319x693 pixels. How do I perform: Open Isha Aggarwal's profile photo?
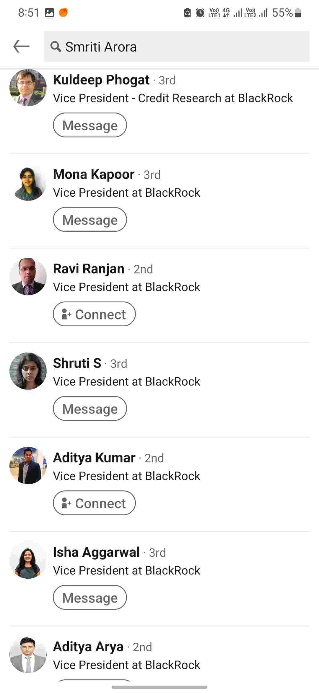(28, 560)
